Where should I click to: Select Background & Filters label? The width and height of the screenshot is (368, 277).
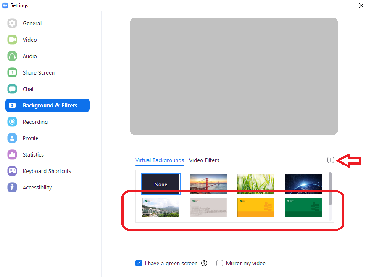pyautogui.click(x=50, y=105)
